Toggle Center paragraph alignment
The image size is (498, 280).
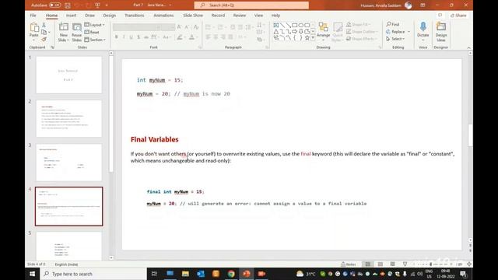216,37
